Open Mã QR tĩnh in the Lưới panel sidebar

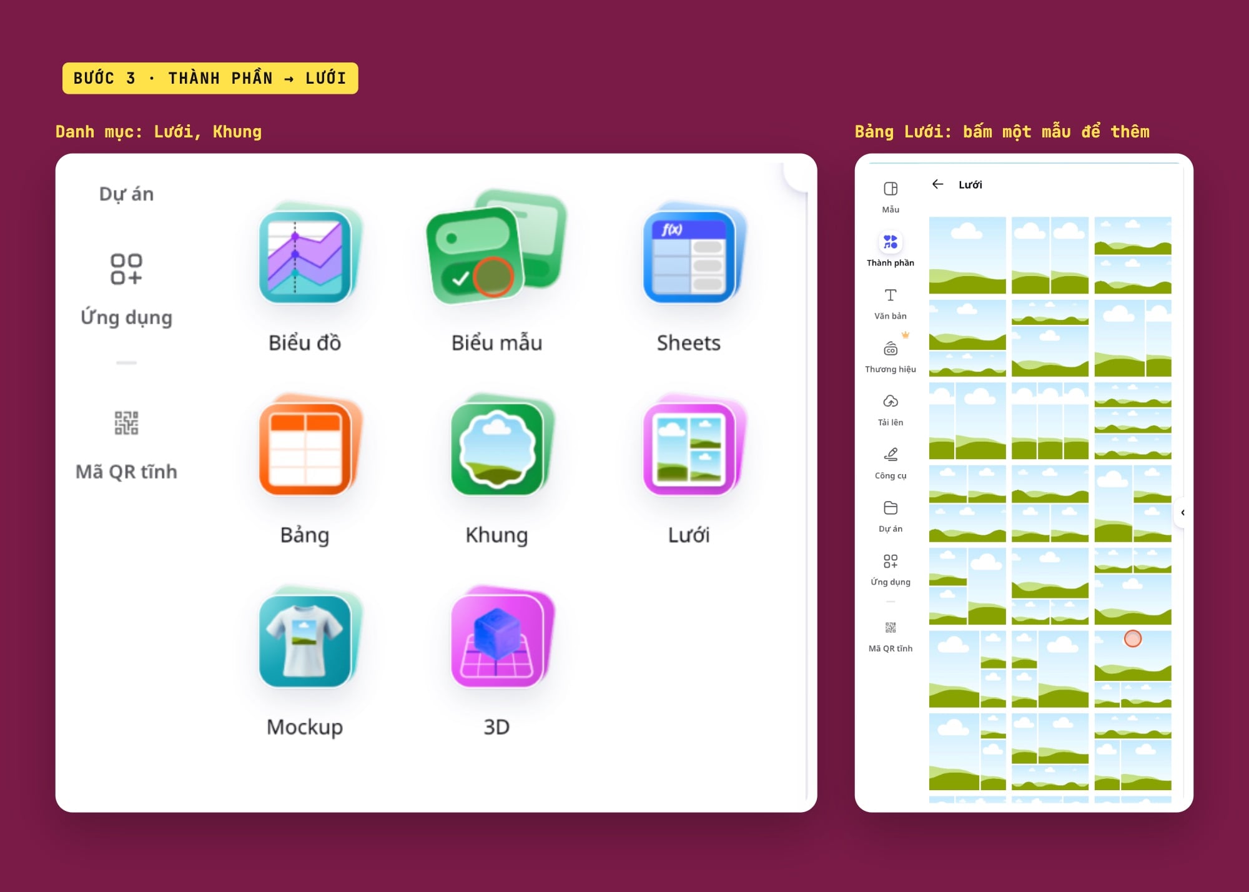[891, 637]
